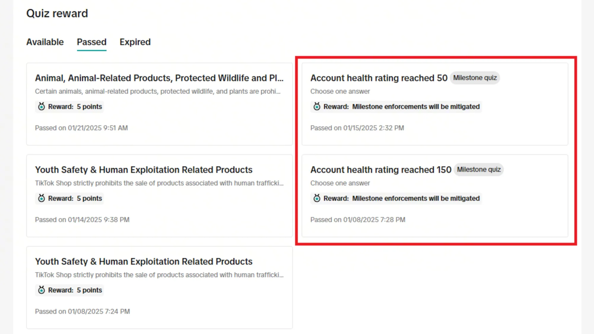Click the first Youth Safety quiz passed 01/14/2025
594x334 pixels.
143,170
